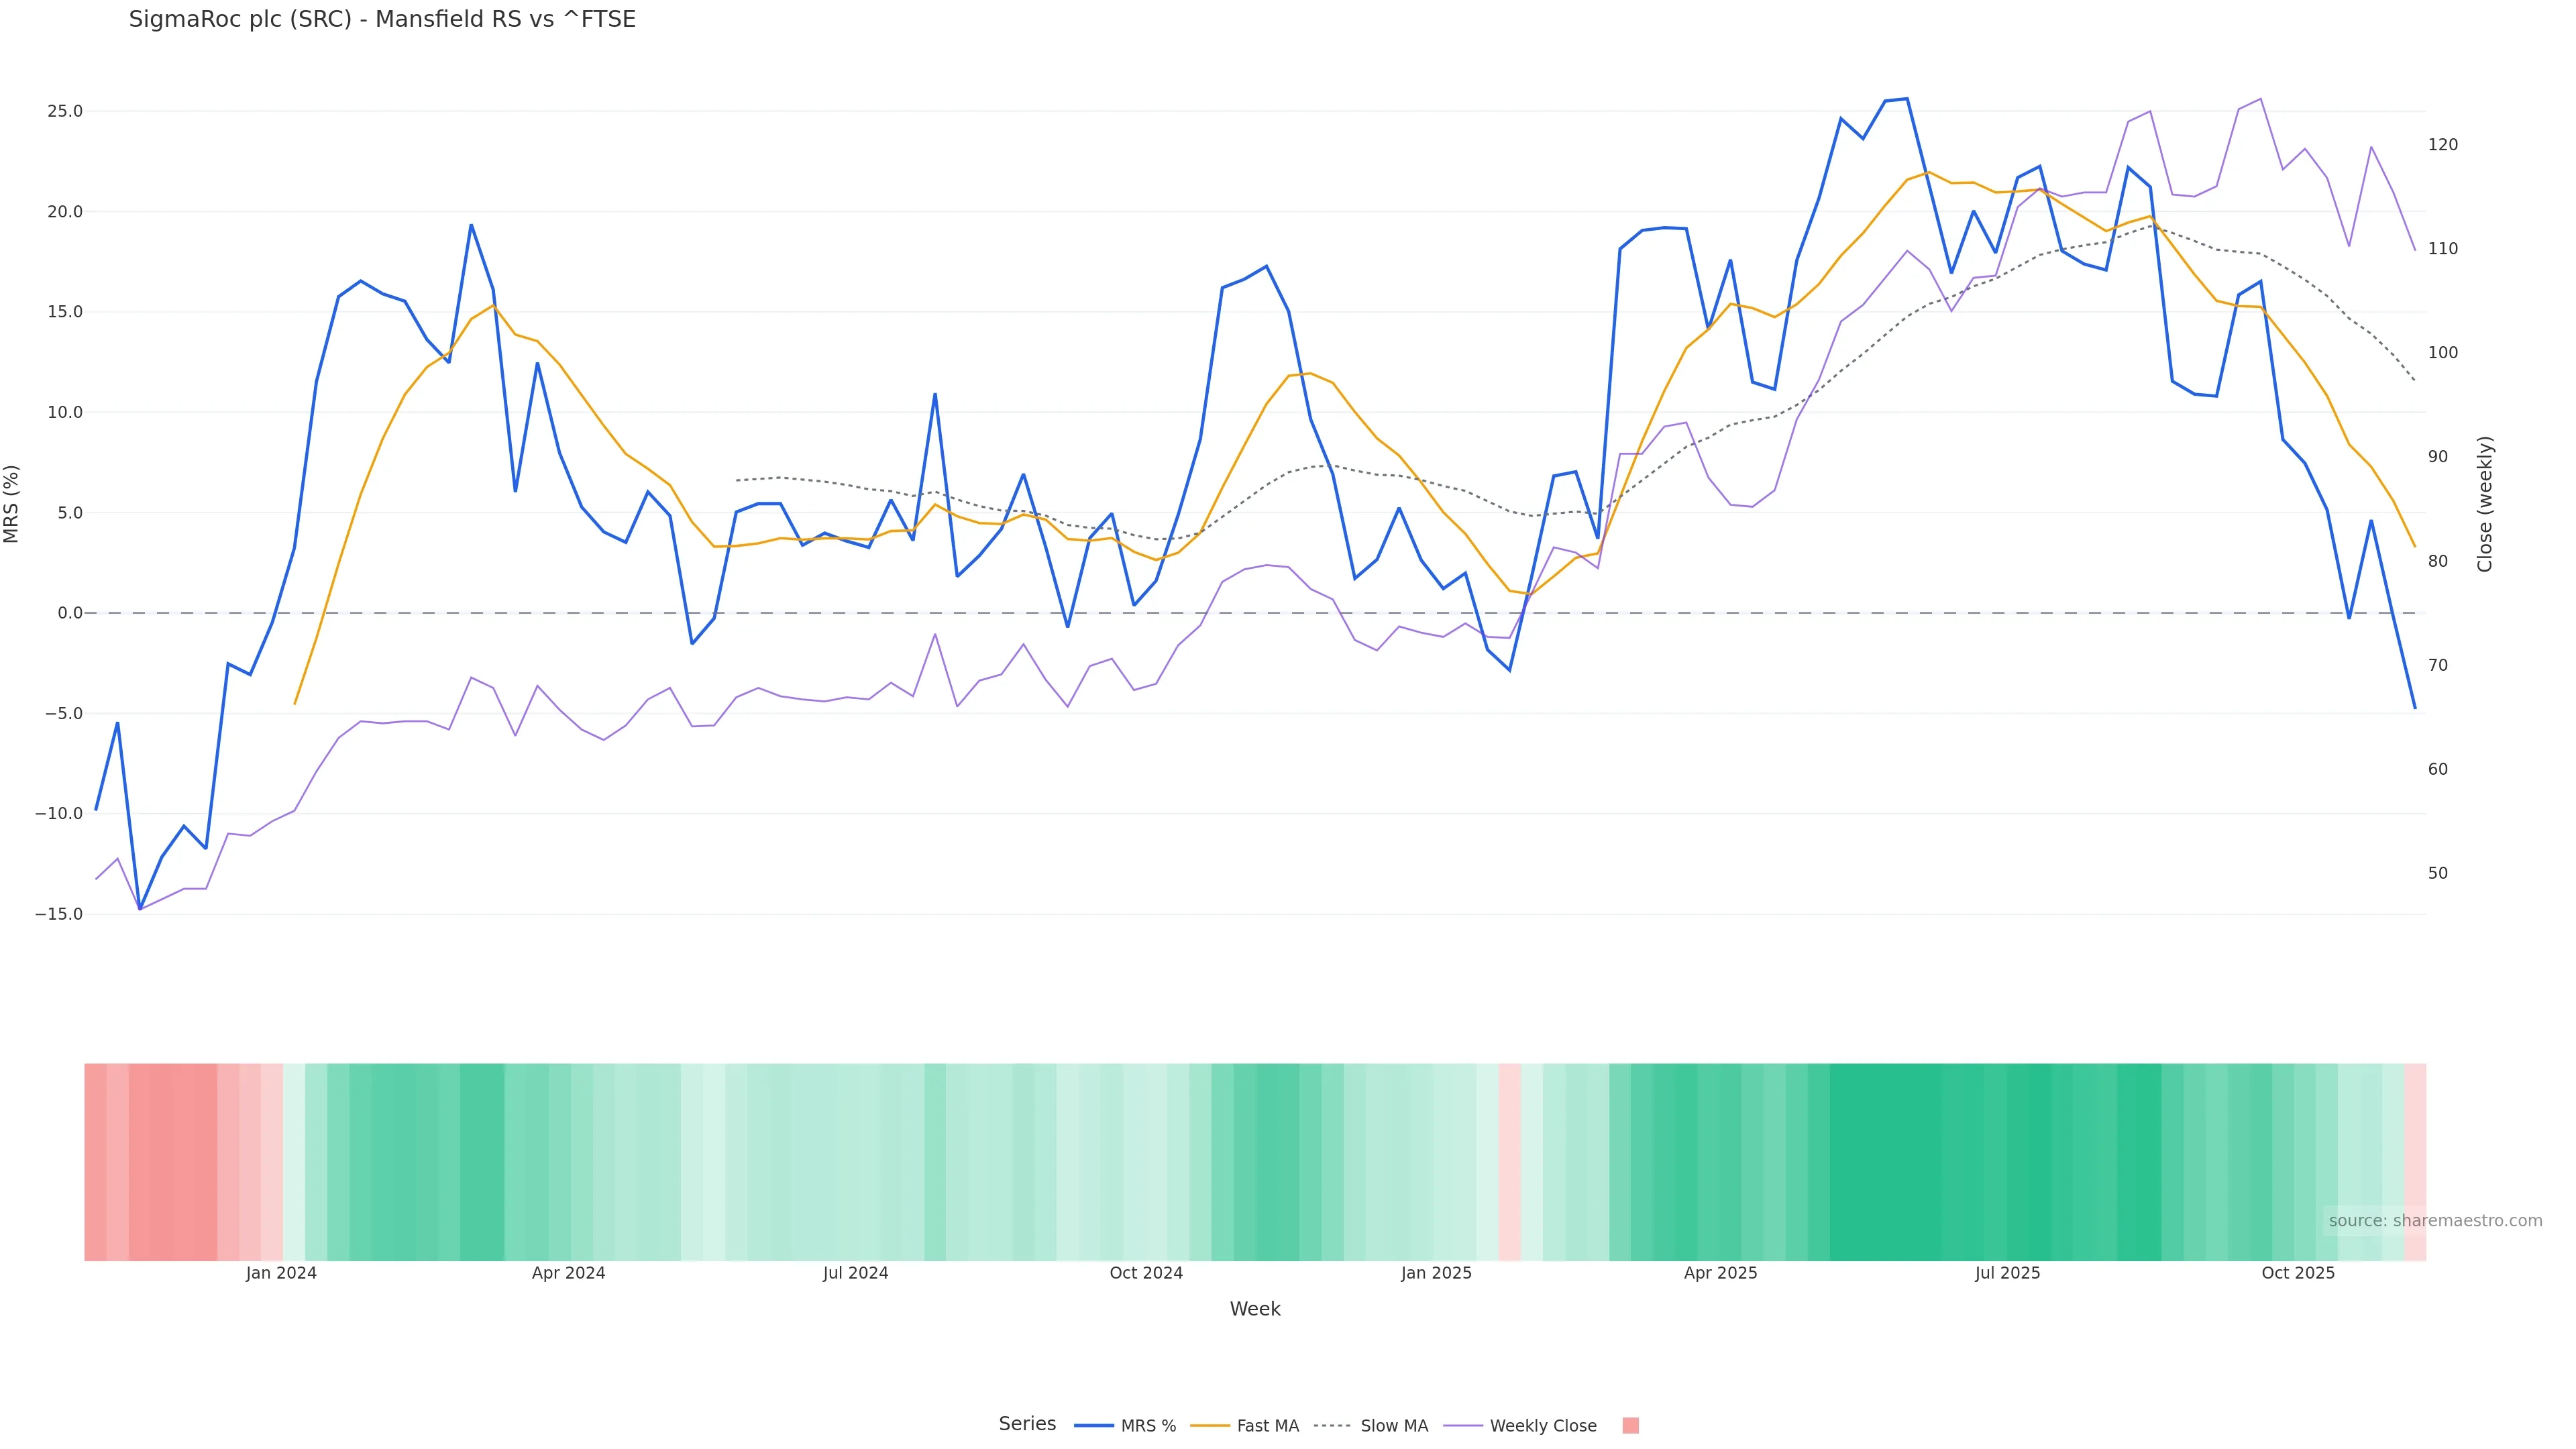Open the sharemaestro.com source link
Image resolution: width=2576 pixels, height=1449 pixels.
(x=2435, y=1221)
